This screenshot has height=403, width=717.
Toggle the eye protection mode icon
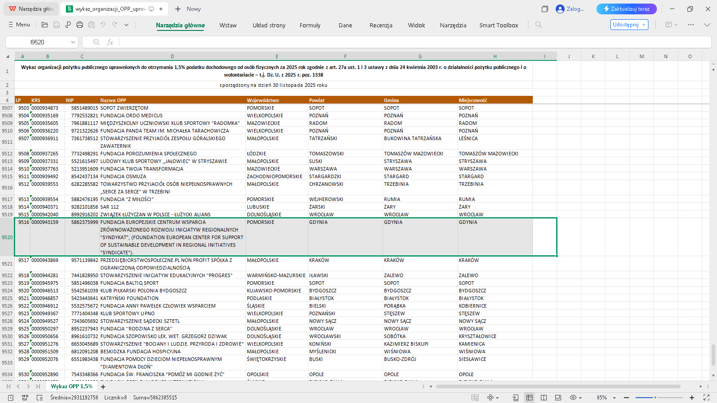point(573,398)
